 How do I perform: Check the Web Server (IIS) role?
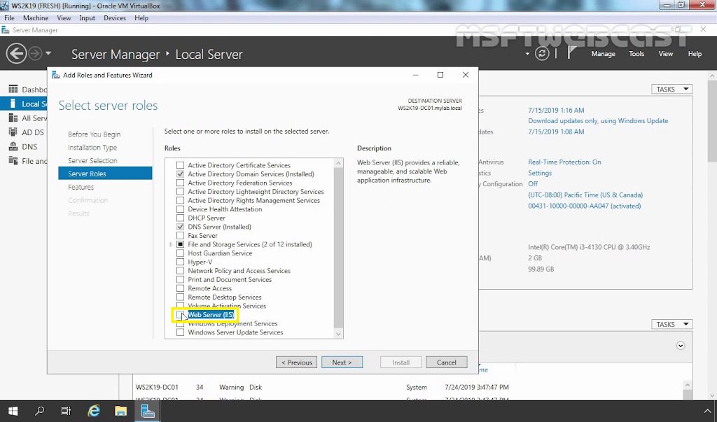[181, 314]
